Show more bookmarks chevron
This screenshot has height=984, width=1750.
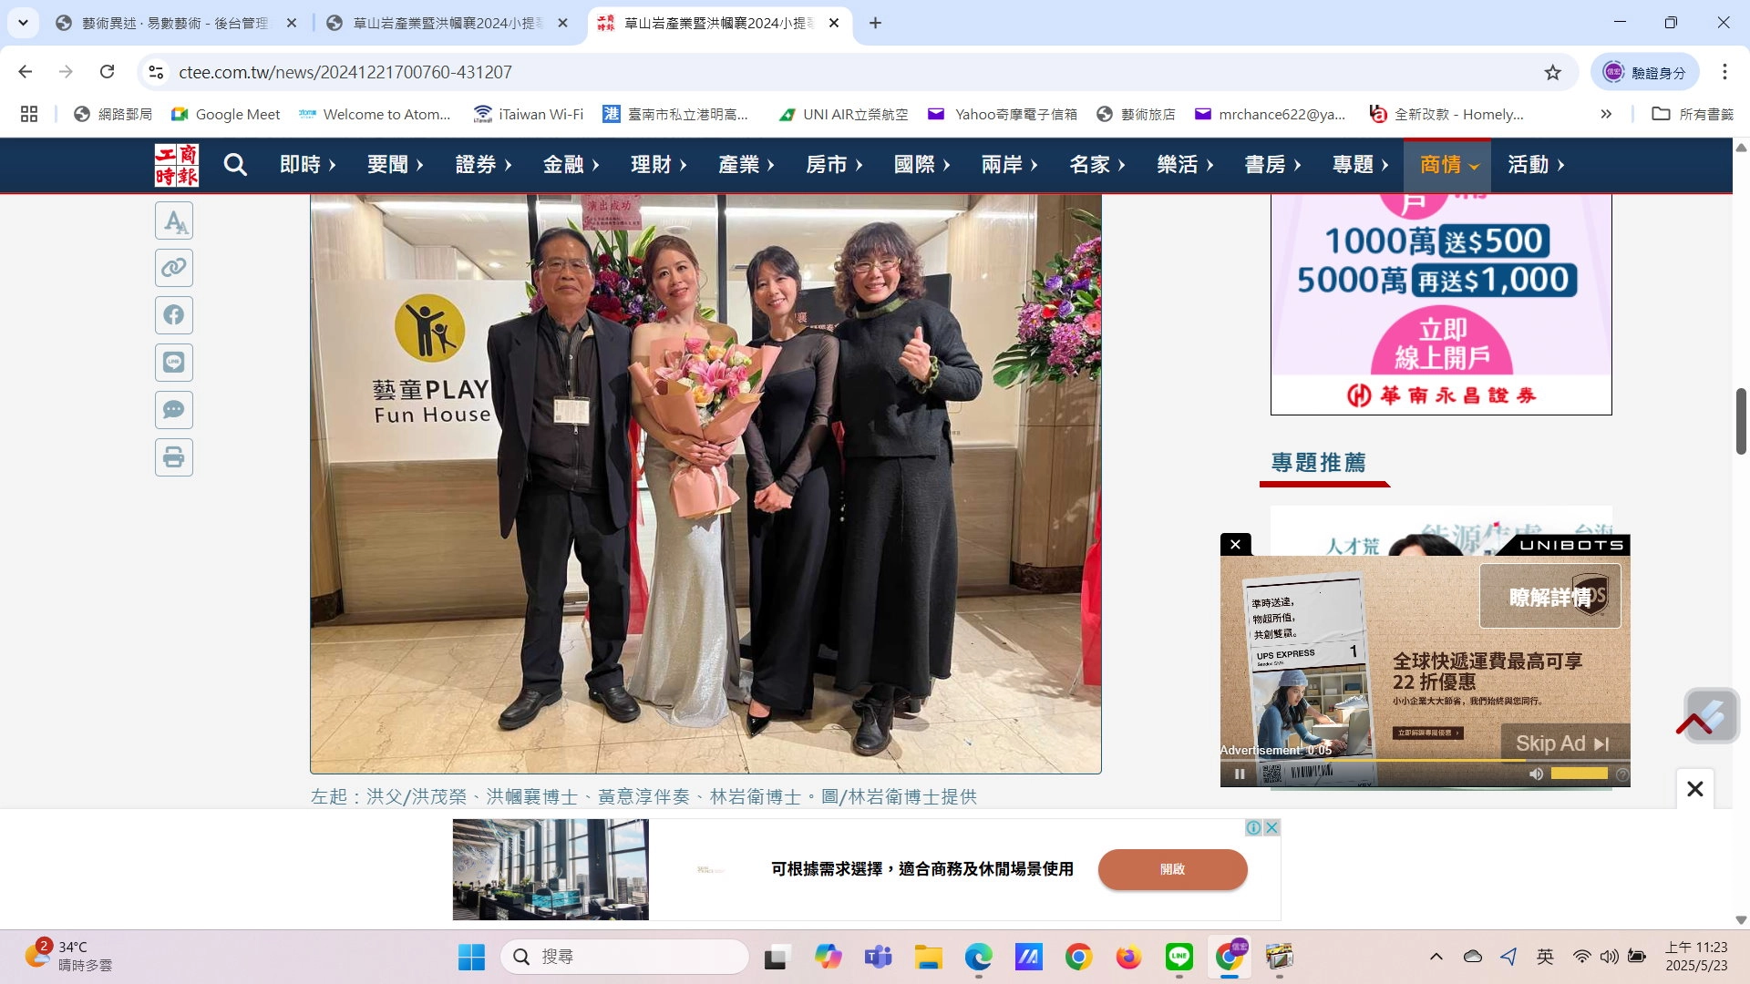1606,114
